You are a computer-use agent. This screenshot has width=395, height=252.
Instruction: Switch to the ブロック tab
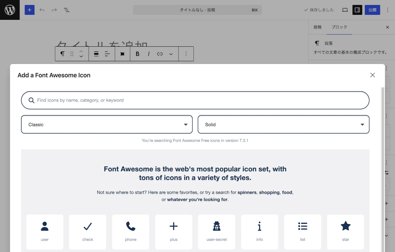pyautogui.click(x=339, y=27)
